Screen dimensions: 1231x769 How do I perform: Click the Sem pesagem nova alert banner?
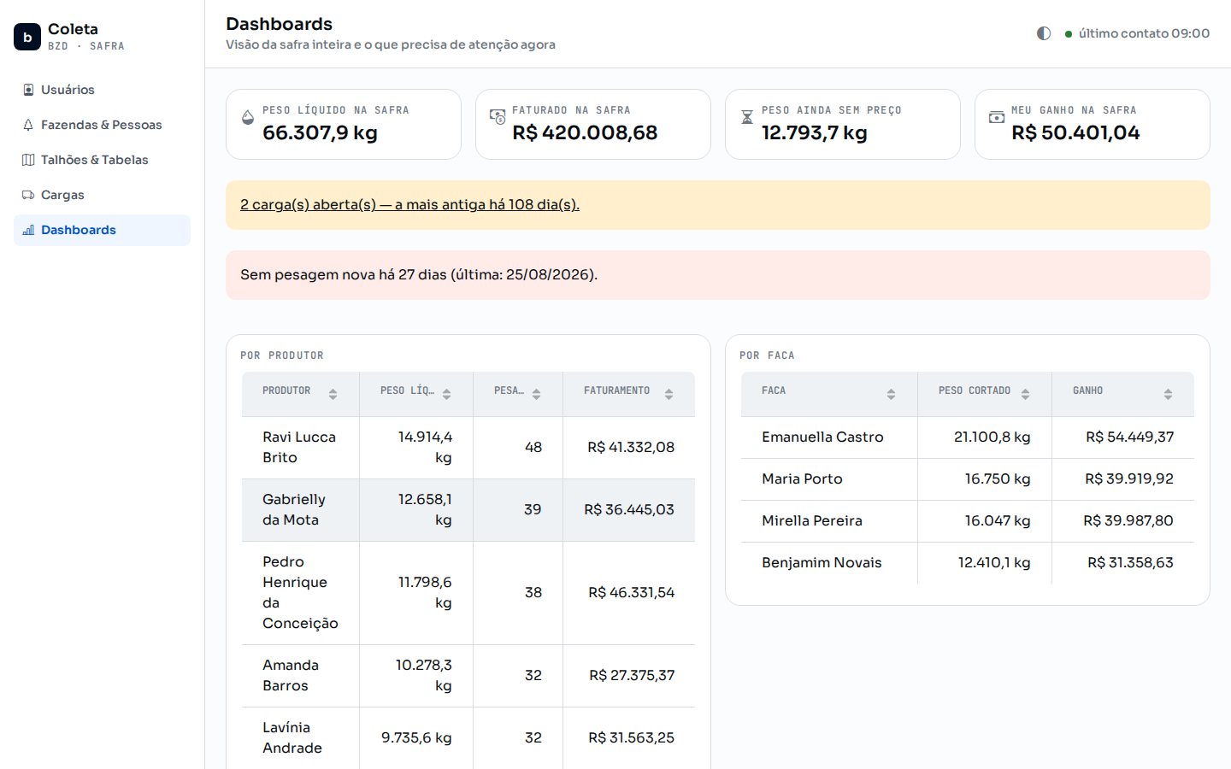click(718, 275)
